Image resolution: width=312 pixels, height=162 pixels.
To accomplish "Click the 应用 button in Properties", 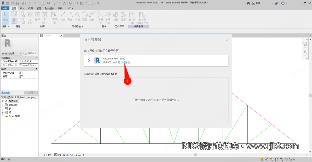I will pos(31,93).
